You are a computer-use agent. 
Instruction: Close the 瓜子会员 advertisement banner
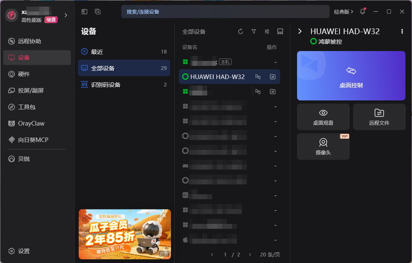[x=164, y=216]
